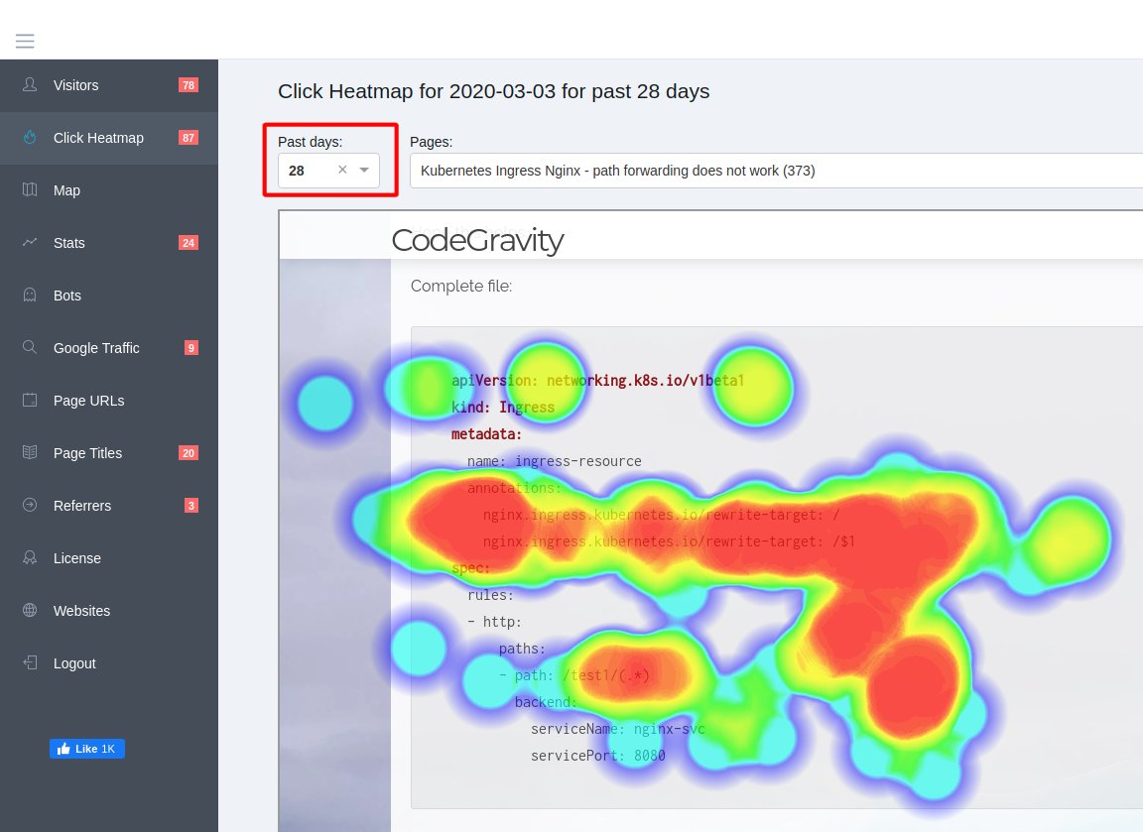Select Click Heatmap menu item
The image size is (1143, 832).
(109, 138)
